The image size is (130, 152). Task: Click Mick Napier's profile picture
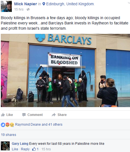(6, 6)
